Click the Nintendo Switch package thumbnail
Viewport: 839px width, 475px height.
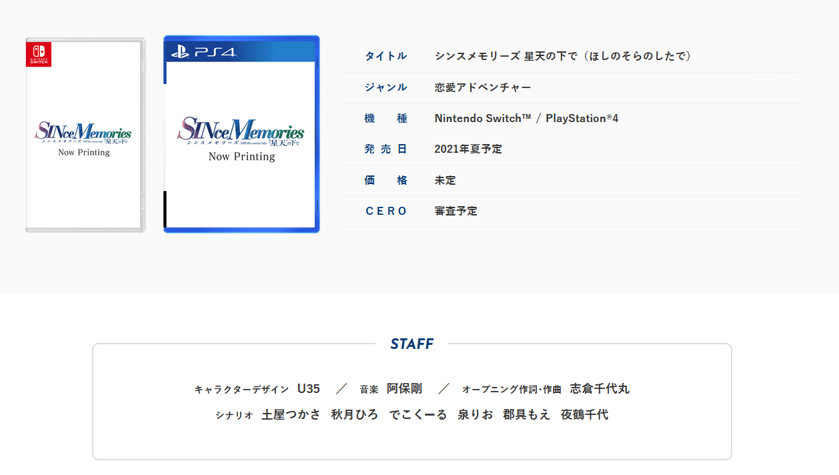coord(85,135)
